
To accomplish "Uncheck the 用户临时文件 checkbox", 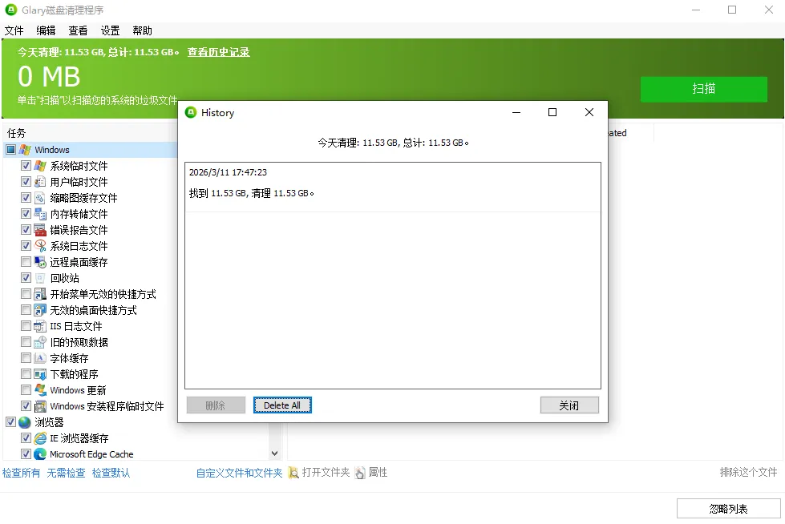I will click(26, 181).
